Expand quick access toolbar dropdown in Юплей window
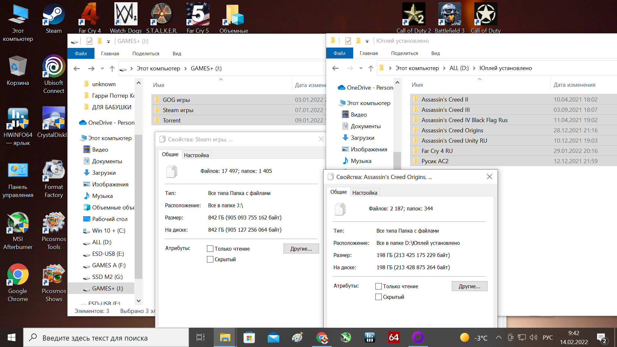 pyautogui.click(x=367, y=41)
